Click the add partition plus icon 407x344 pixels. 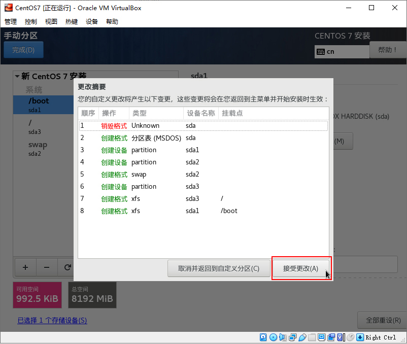(25, 267)
